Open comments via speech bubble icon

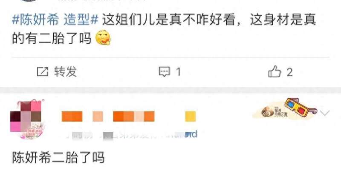click(164, 72)
